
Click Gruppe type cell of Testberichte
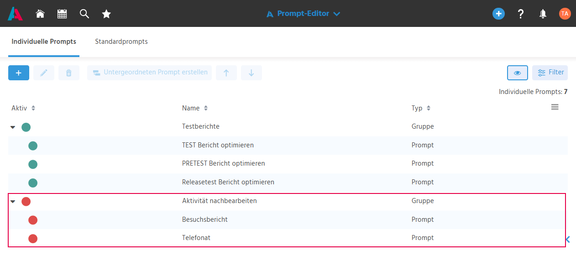click(x=423, y=126)
